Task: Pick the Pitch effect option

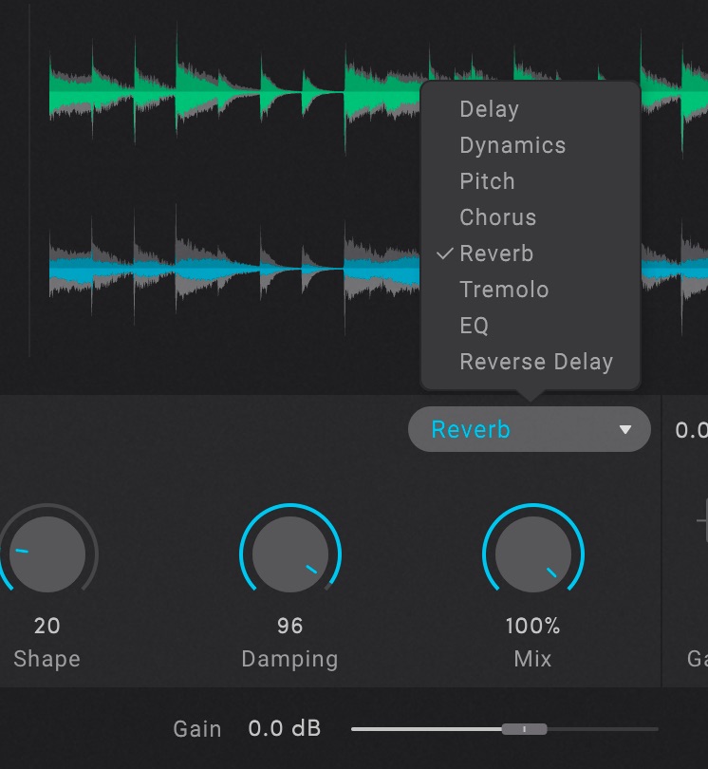Action: pos(487,181)
